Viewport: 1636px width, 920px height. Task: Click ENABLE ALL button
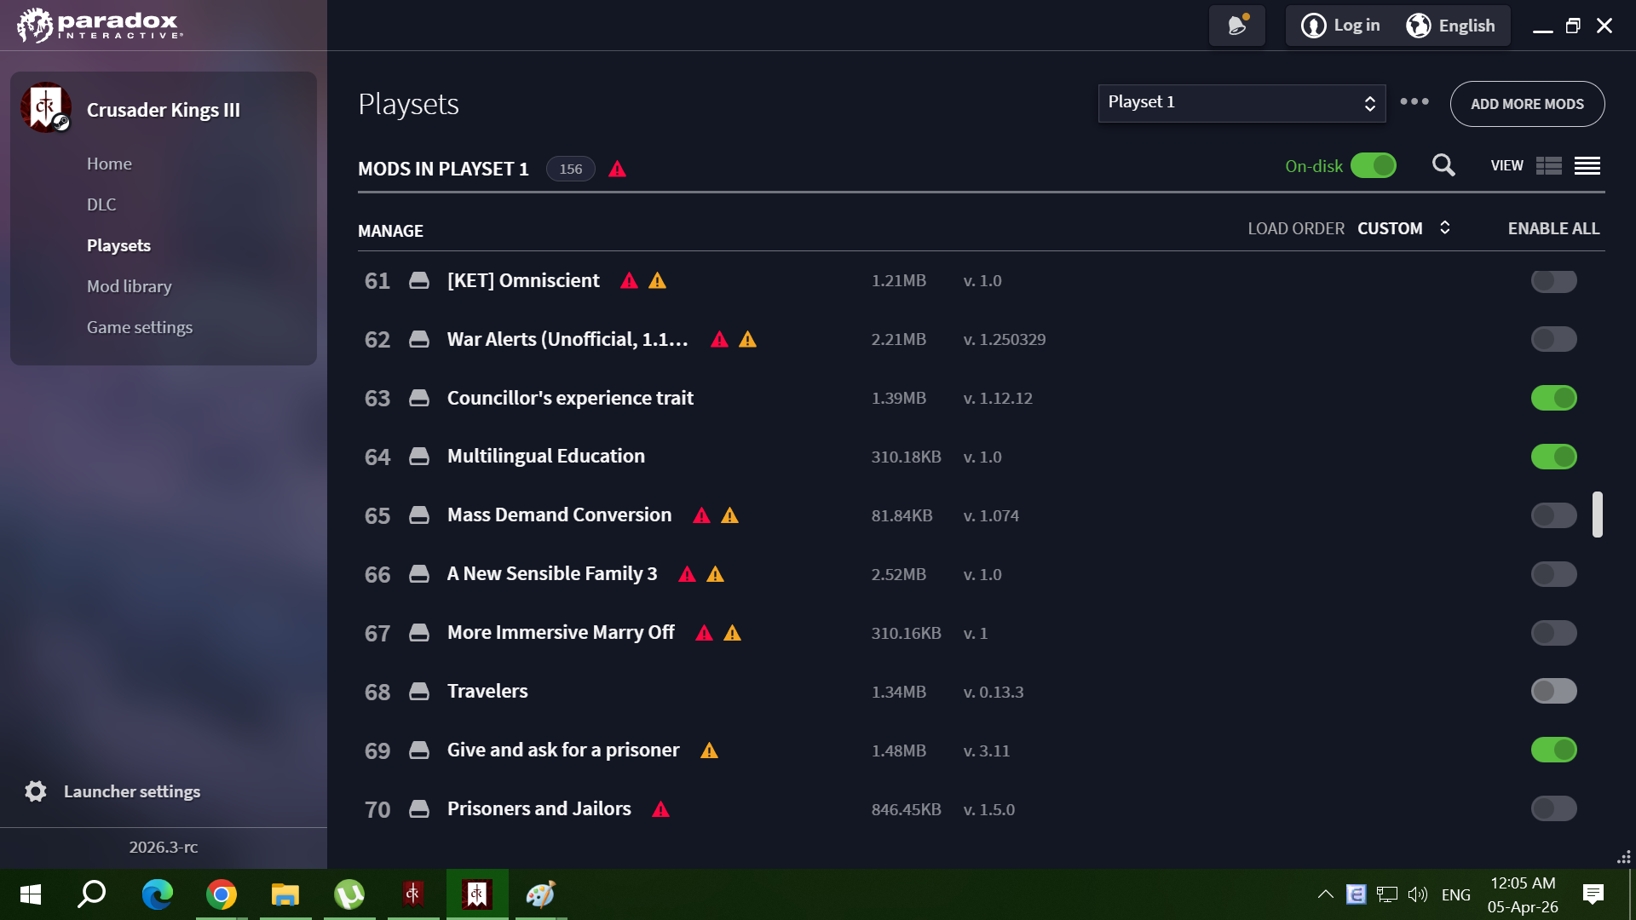pyautogui.click(x=1553, y=228)
